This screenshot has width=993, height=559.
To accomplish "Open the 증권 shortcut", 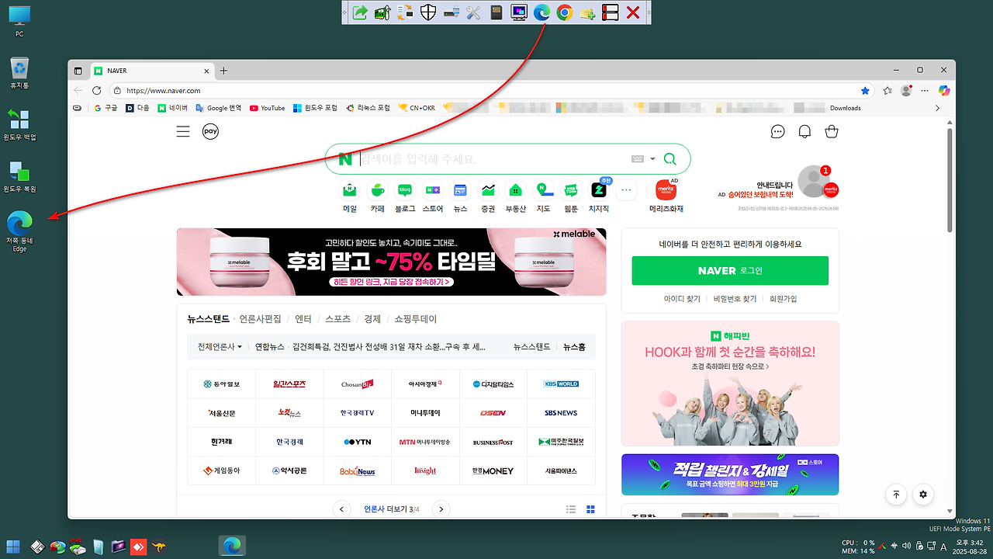I will [488, 196].
